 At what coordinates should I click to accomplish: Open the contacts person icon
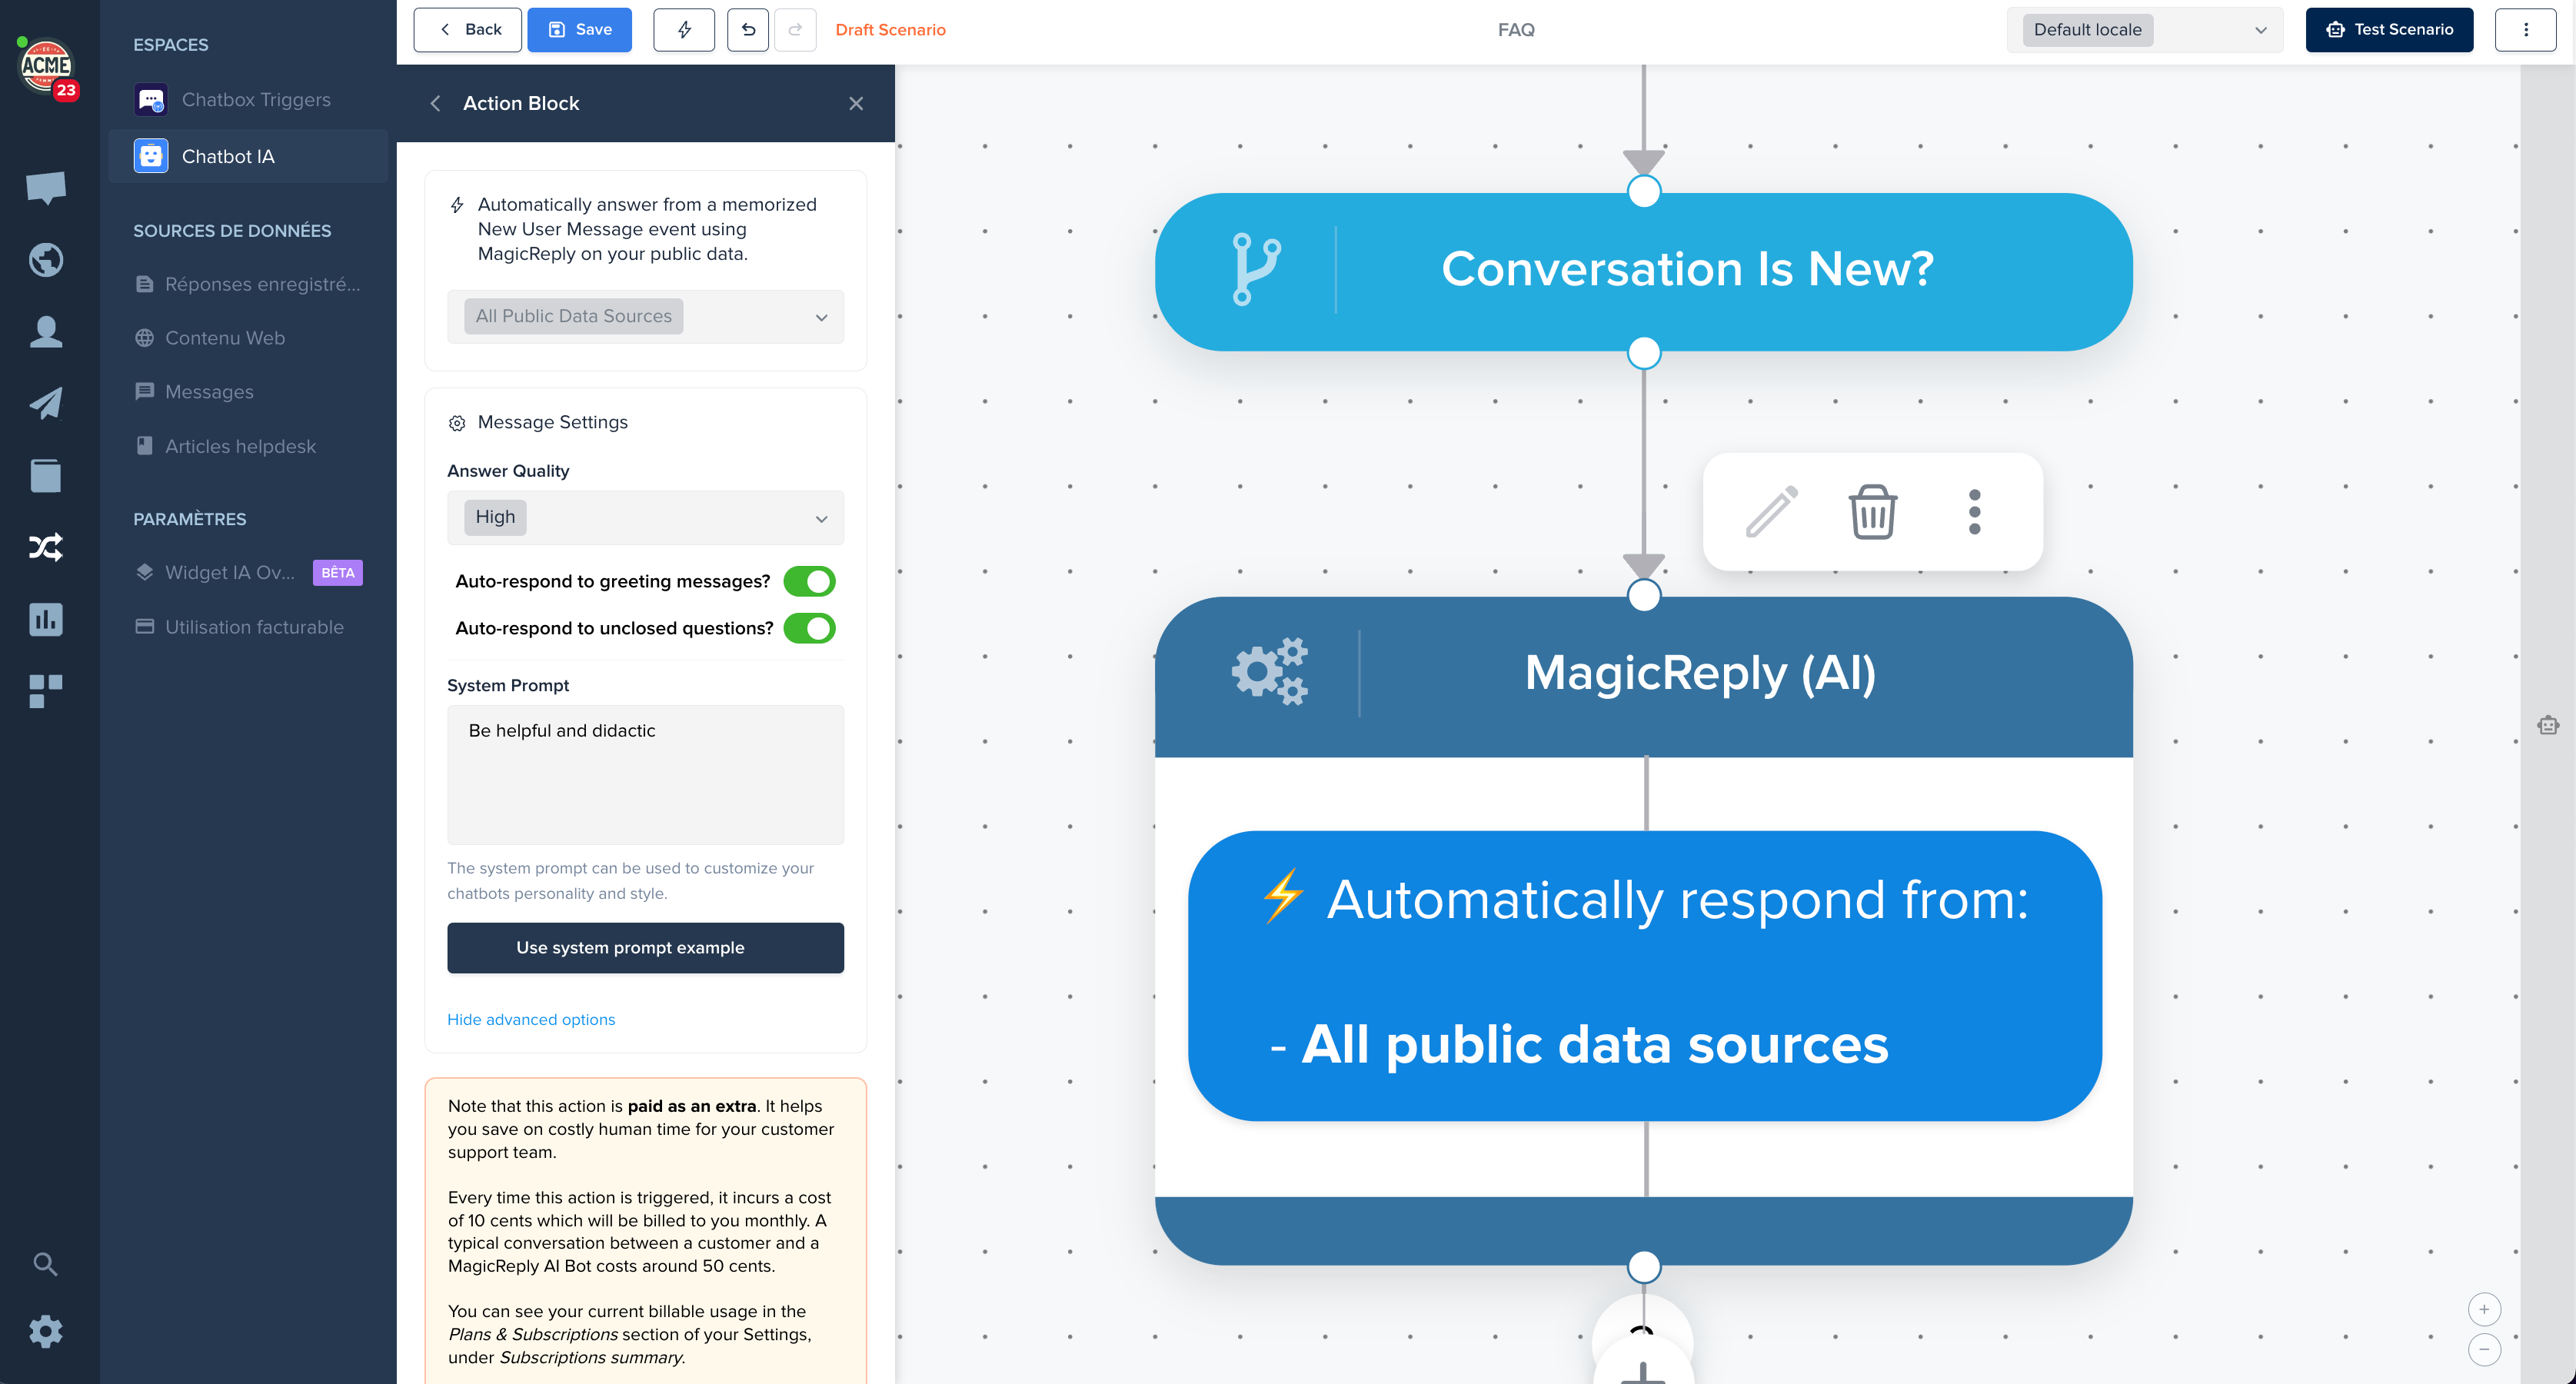click(x=46, y=331)
